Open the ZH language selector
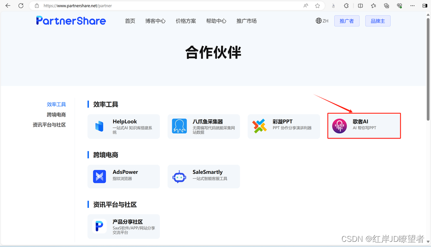The width and height of the screenshot is (431, 247). [x=322, y=21]
